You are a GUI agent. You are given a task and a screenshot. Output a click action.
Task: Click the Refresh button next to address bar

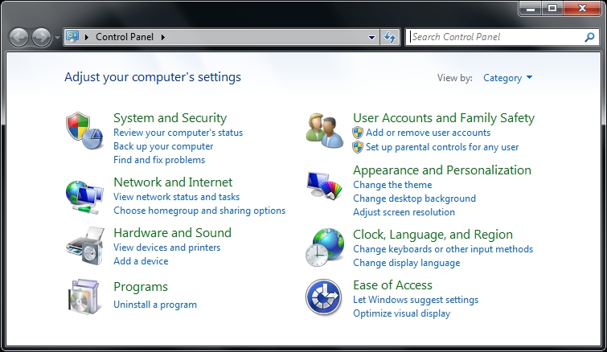click(x=390, y=37)
